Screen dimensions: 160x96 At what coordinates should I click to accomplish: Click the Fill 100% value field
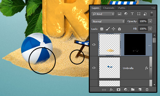(x=143, y=29)
